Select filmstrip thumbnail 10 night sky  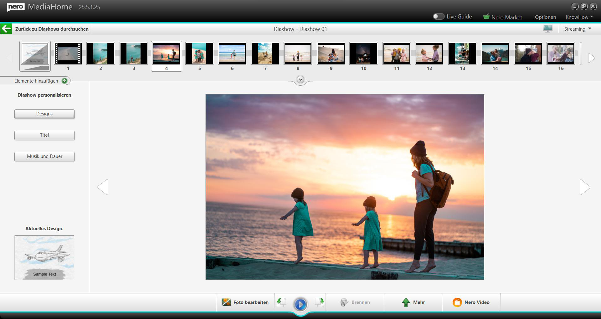click(x=363, y=53)
